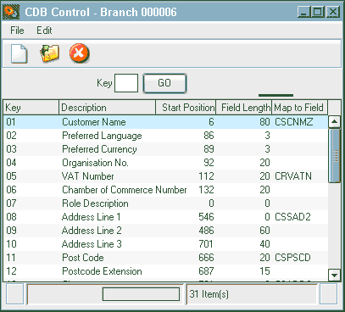Click the CSCNMZ map field cell
345x312 pixels.
pos(294,122)
